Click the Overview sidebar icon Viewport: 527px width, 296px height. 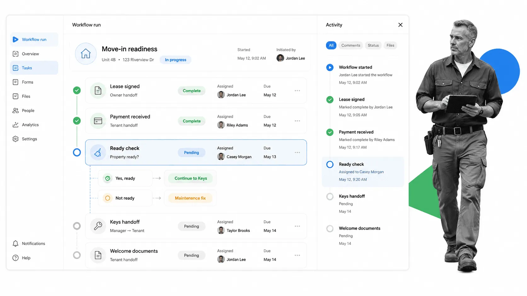15,54
